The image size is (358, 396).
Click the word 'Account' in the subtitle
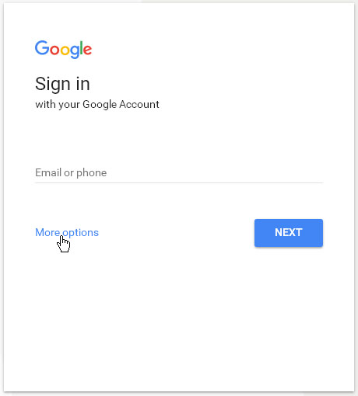(x=139, y=104)
